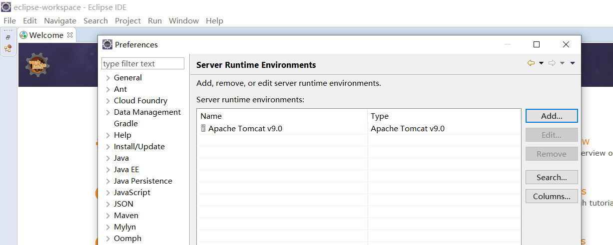Click the Search... button
The image size is (613, 245).
[552, 177]
